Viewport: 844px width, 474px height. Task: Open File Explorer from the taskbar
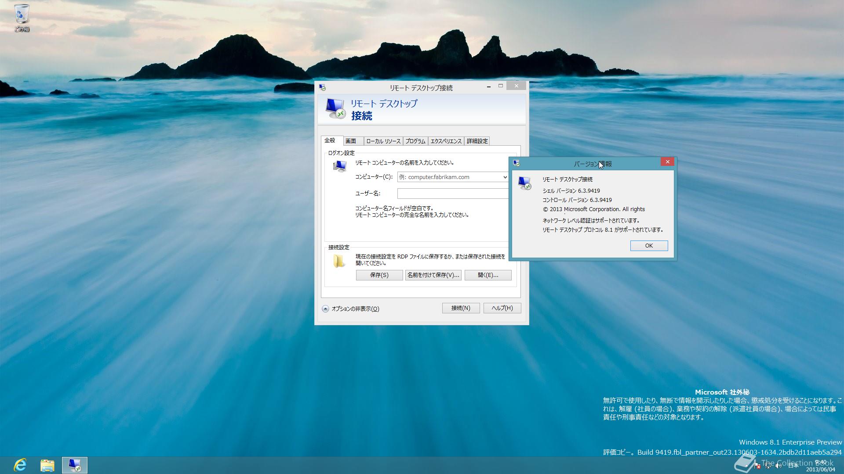tap(47, 465)
